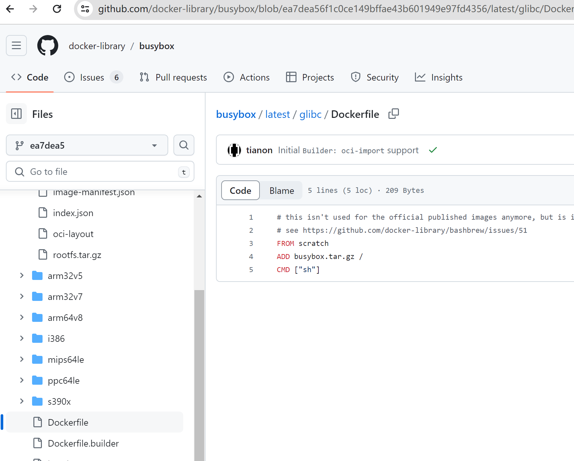Open the ea7dea5 branch selector dropdown
574x461 pixels.
(x=87, y=145)
